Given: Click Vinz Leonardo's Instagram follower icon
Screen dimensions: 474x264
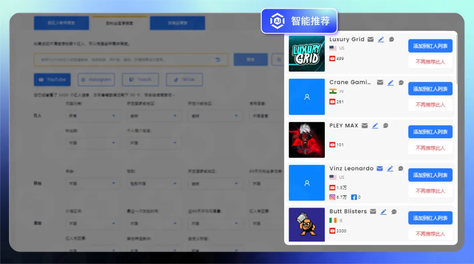Looking at the screenshot, I should click(333, 197).
